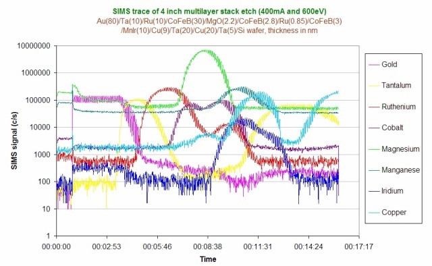Click the y-axis value 100000
This screenshot has height=266, width=432.
tap(38, 100)
